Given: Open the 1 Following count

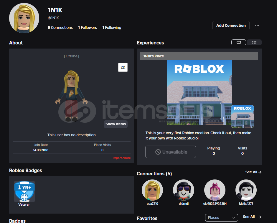Looking at the screenshot, I should 112,28.
